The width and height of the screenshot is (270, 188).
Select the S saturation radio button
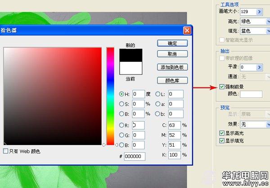click(x=121, y=104)
